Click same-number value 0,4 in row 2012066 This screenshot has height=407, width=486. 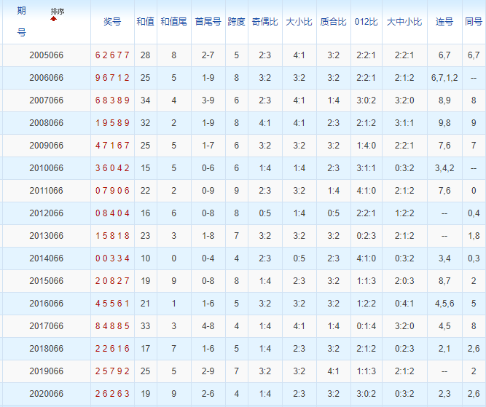474,213
